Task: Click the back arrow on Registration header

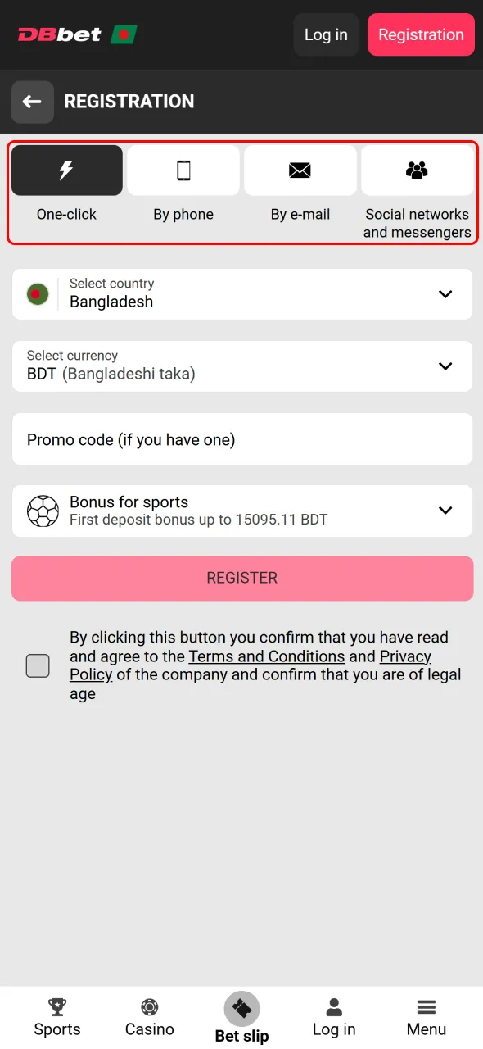Action: click(x=32, y=102)
